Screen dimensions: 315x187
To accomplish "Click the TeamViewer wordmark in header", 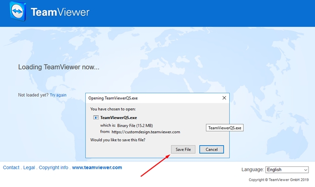I will coord(60,12).
